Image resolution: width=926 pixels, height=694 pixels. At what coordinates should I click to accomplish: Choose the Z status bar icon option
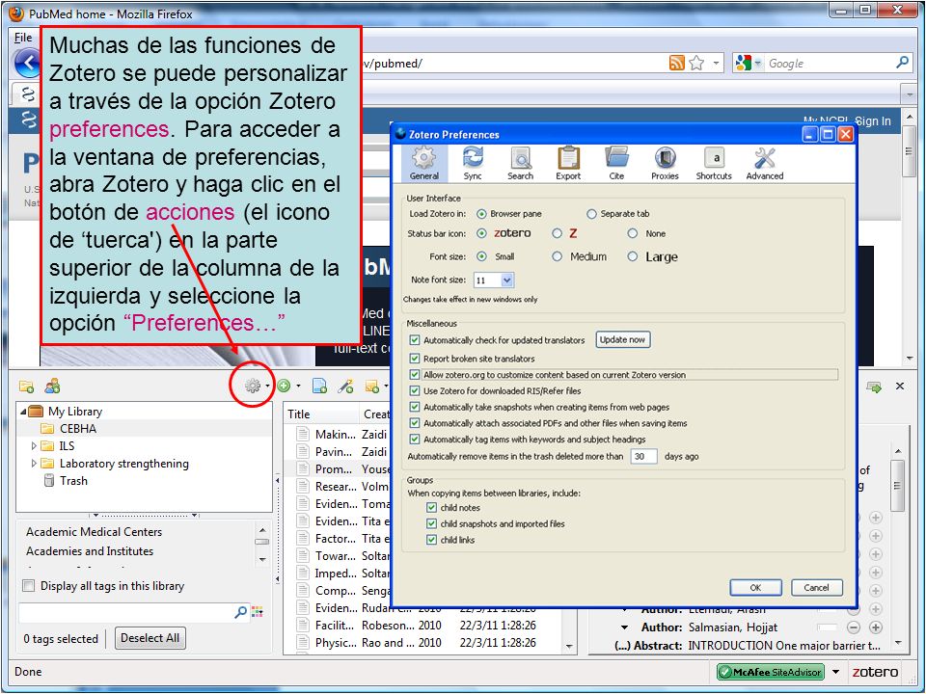tap(557, 233)
